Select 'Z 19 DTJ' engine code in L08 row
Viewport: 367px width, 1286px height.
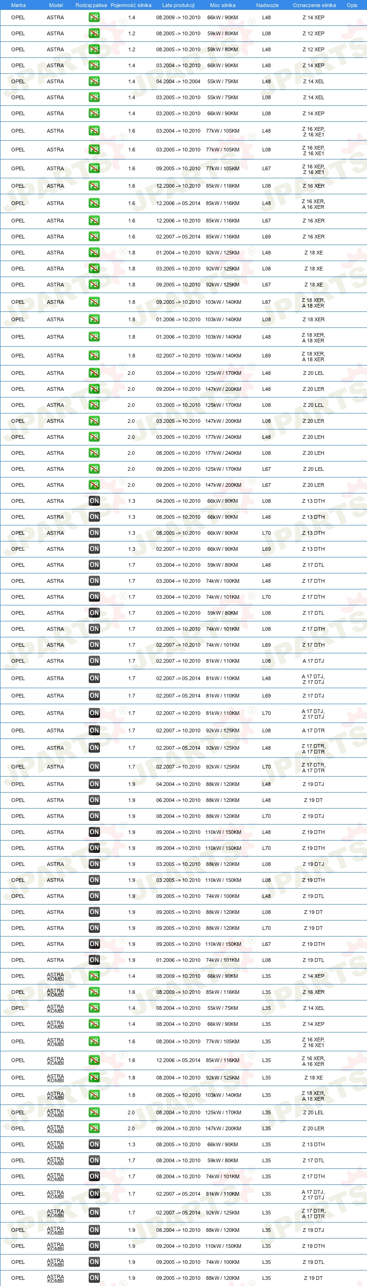313,864
